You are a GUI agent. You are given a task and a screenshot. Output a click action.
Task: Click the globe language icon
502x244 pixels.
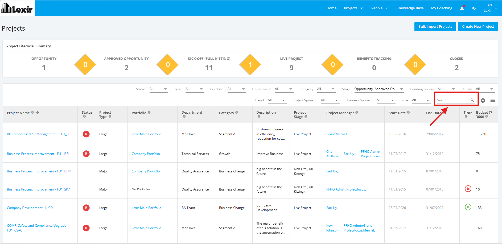coord(474,8)
